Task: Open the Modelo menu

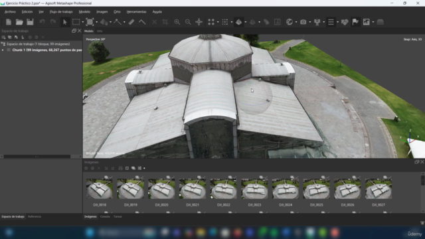Action: click(84, 12)
